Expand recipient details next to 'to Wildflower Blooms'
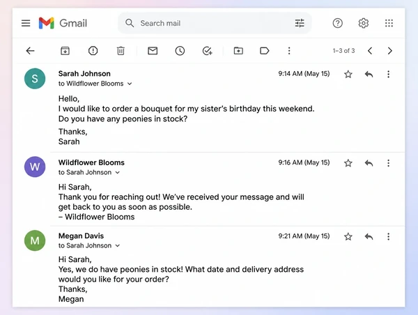Image resolution: width=418 pixels, height=315 pixels. tap(130, 84)
